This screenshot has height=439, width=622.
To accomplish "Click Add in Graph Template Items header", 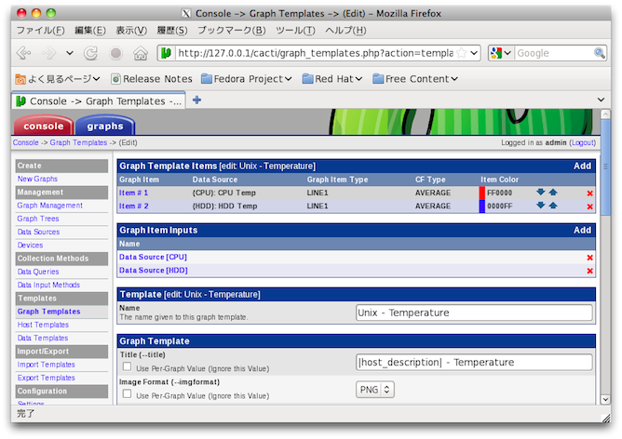I will 582,166.
